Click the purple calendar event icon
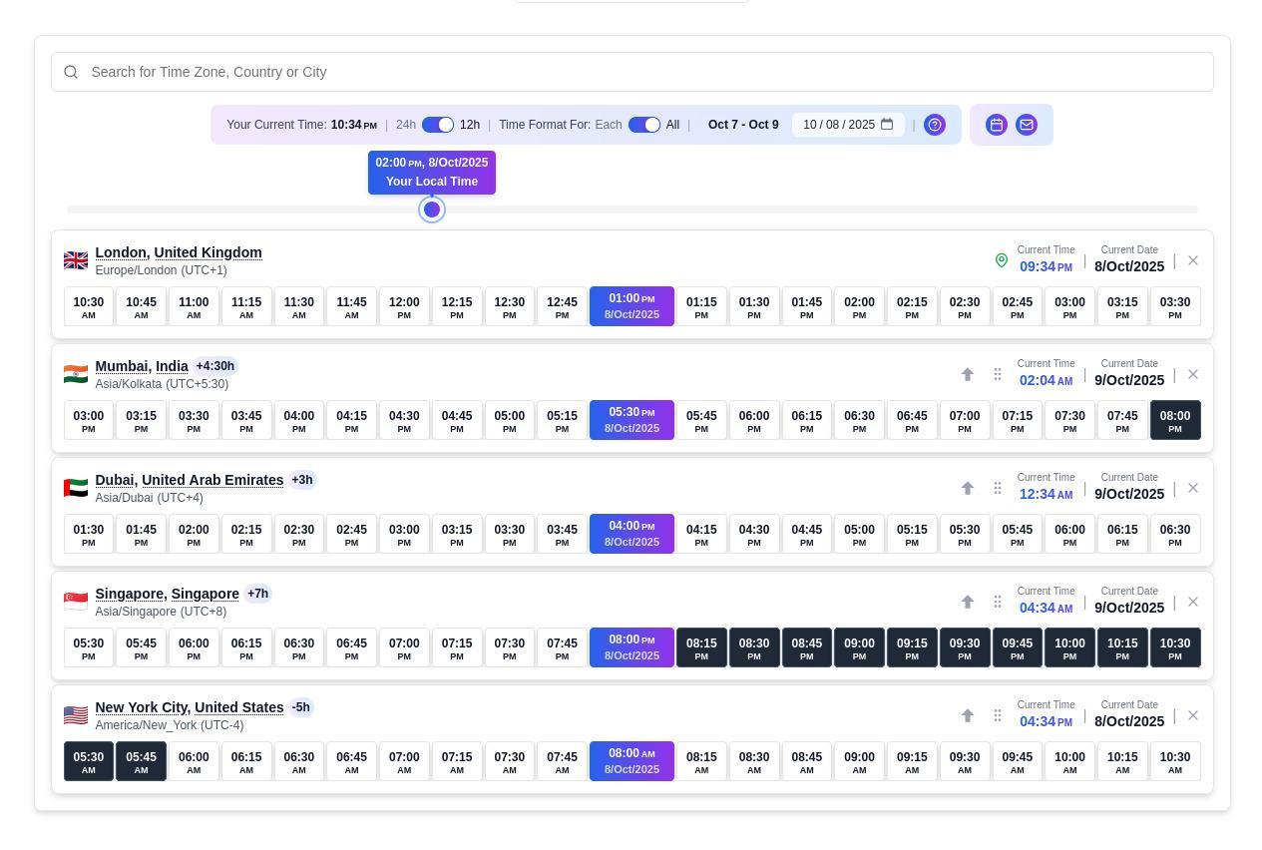The image size is (1262, 850). (x=996, y=125)
